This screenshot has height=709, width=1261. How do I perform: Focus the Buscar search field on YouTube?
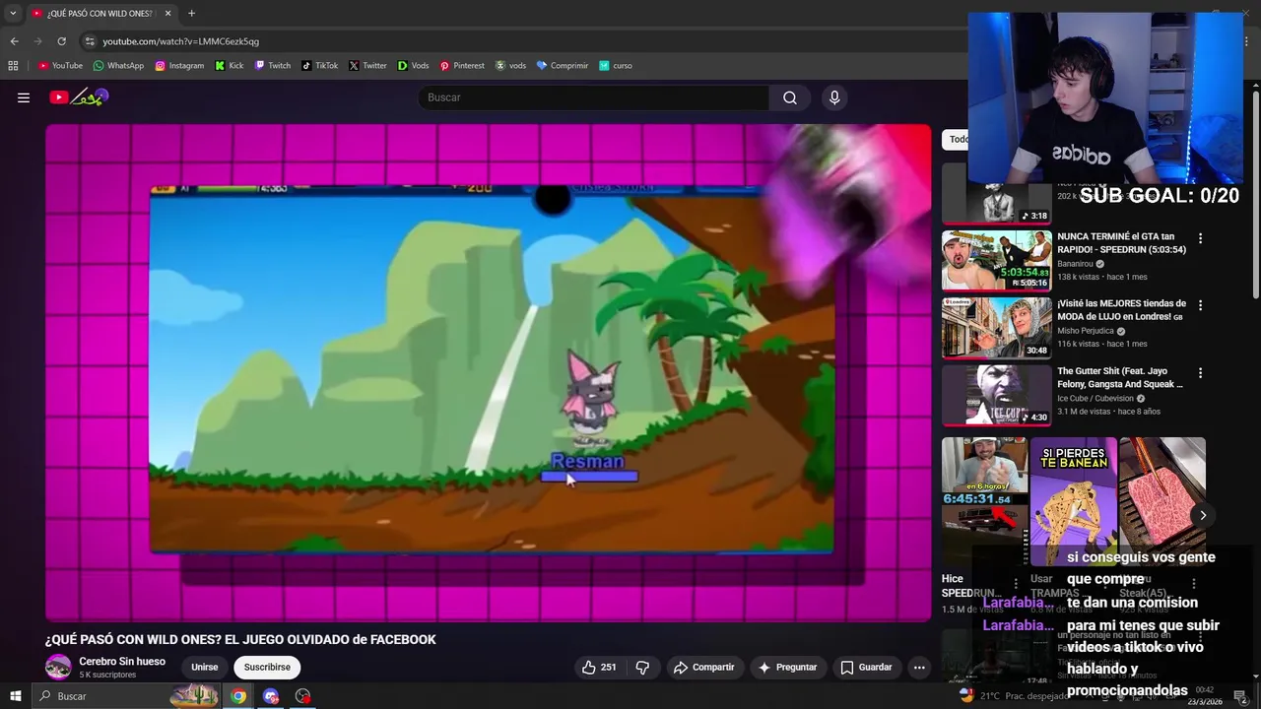pyautogui.click(x=594, y=97)
